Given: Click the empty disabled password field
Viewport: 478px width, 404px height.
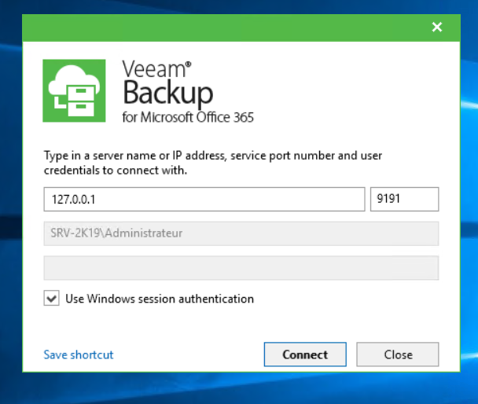Looking at the screenshot, I should (x=241, y=268).
